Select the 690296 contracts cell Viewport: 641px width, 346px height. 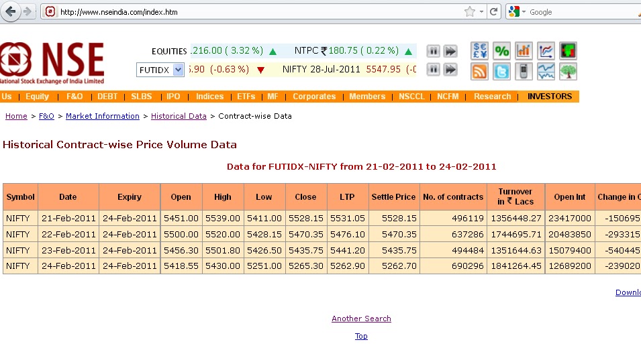pos(453,266)
